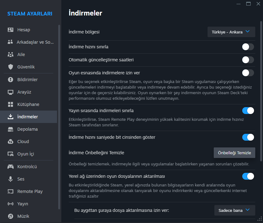Open Hesap settings page
Image resolution: width=263 pixels, height=223 pixels.
(x=28, y=30)
